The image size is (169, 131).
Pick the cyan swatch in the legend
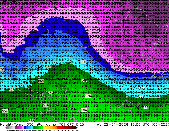(x=32, y=128)
